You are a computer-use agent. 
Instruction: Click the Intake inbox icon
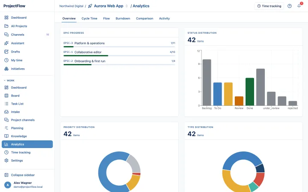click(x=6, y=112)
